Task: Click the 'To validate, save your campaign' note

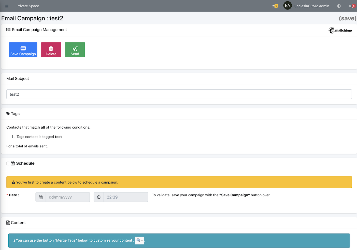Action: 211,195
